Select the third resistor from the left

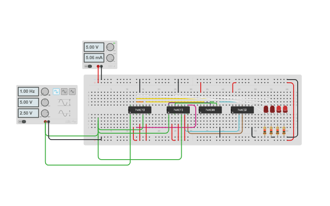pos(278,131)
